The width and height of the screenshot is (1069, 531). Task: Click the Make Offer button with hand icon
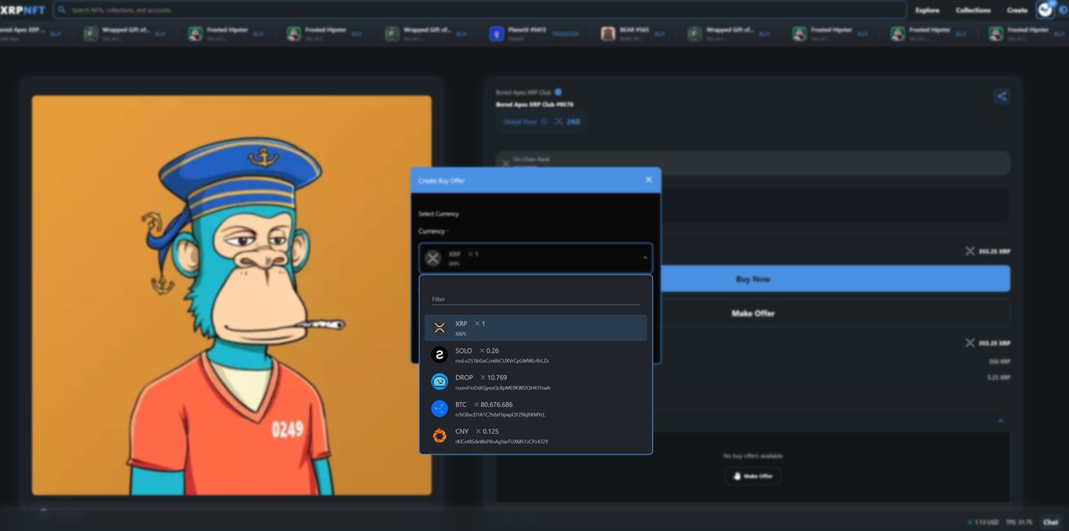click(753, 476)
